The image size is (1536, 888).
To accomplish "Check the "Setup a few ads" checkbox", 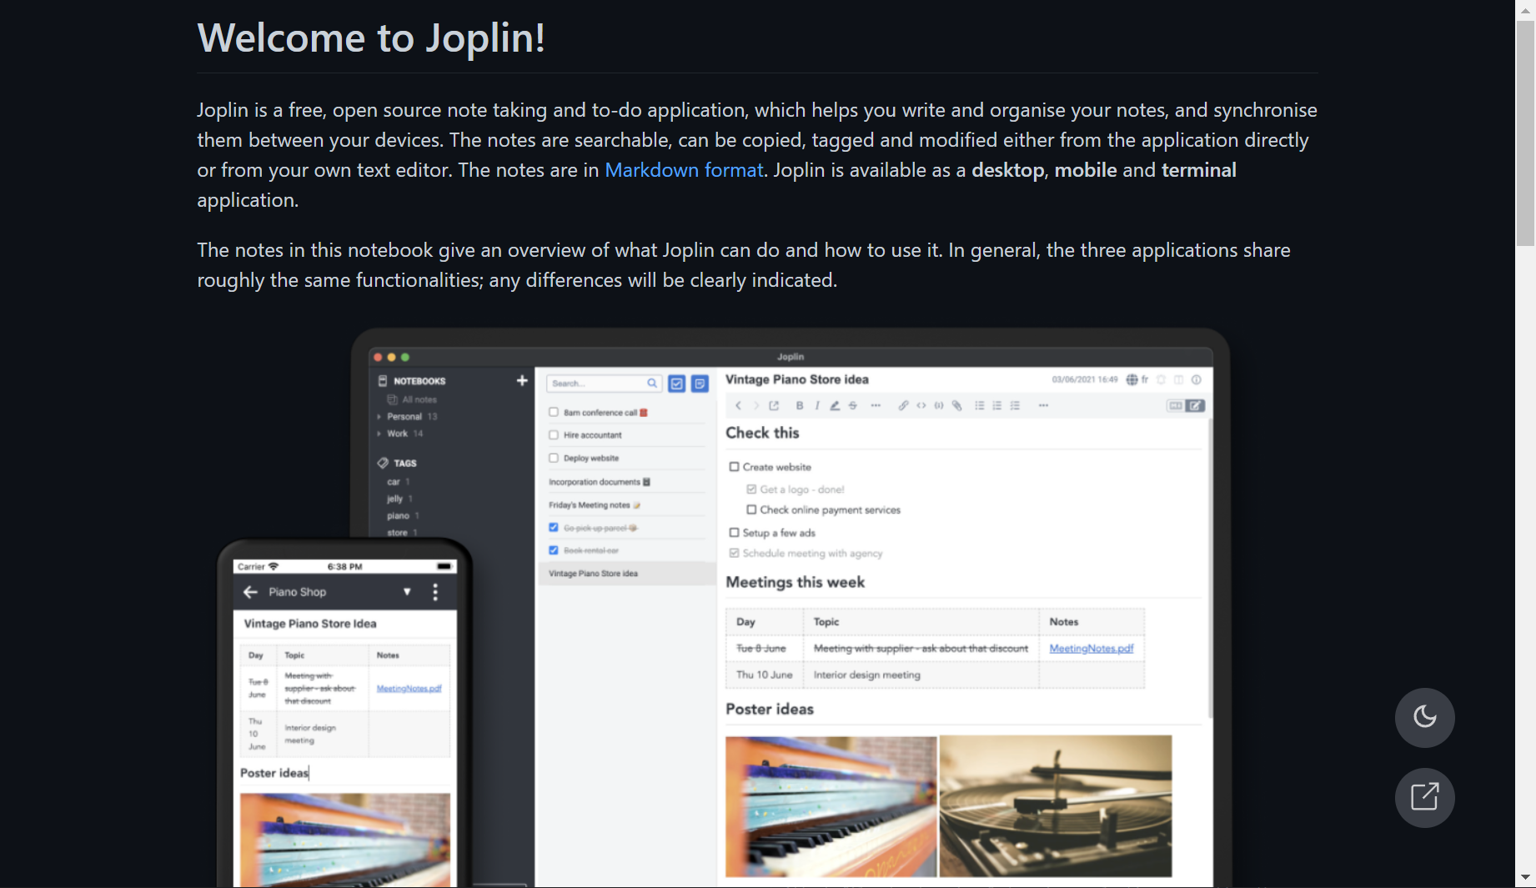I will 735,532.
